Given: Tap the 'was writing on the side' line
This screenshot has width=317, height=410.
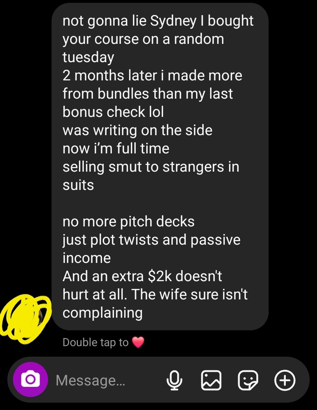Looking at the screenshot, I should coord(137,130).
